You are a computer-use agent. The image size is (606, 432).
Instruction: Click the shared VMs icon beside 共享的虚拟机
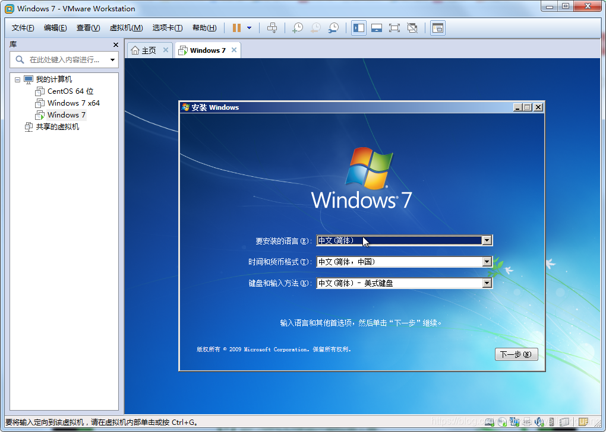coord(29,127)
